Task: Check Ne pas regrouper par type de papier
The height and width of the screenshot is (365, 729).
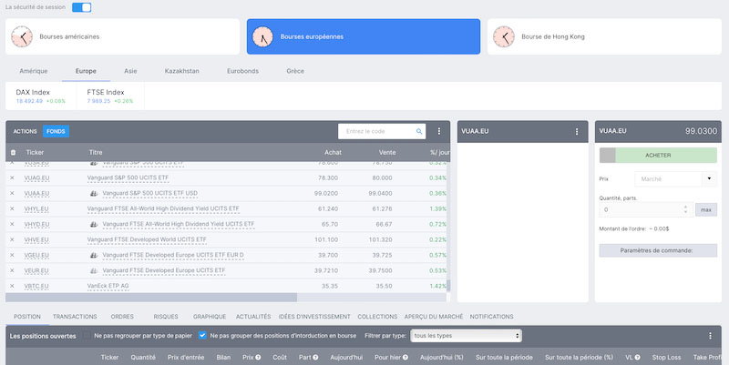Action: tap(87, 335)
